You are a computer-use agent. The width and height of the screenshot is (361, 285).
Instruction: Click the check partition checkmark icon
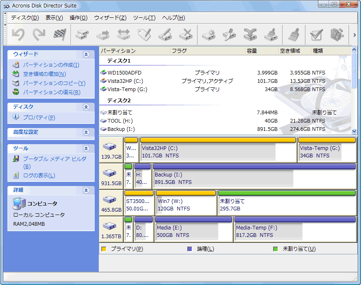tap(316, 35)
